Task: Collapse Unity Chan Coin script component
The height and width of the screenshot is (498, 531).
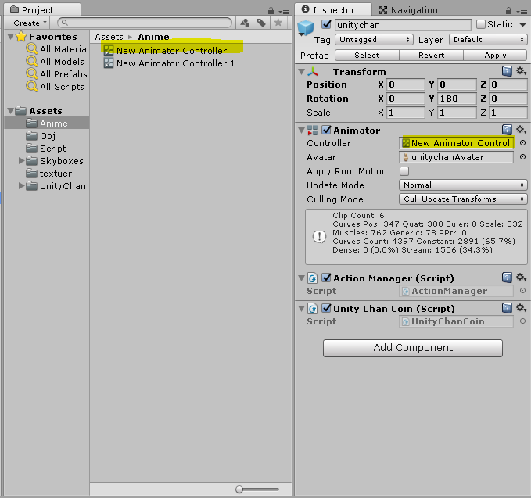Action: tap(301, 308)
